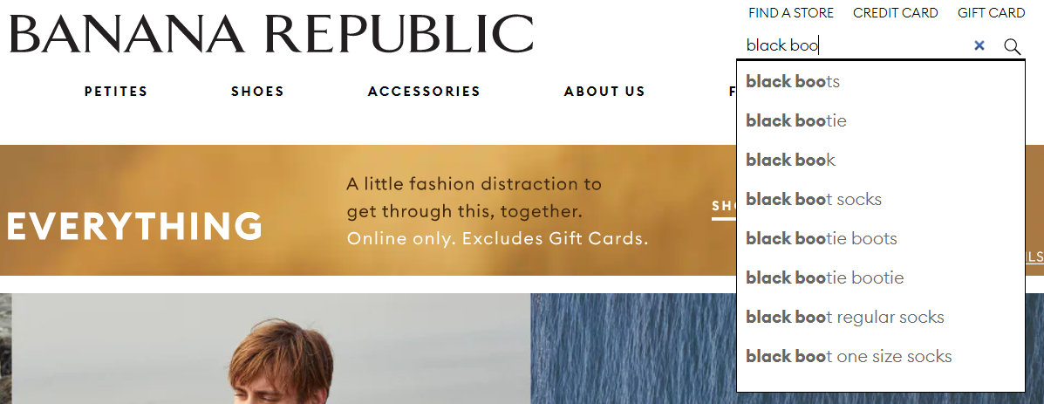The height and width of the screenshot is (404, 1044).
Task: Click the magnifying glass search icon
Action: (1012, 46)
